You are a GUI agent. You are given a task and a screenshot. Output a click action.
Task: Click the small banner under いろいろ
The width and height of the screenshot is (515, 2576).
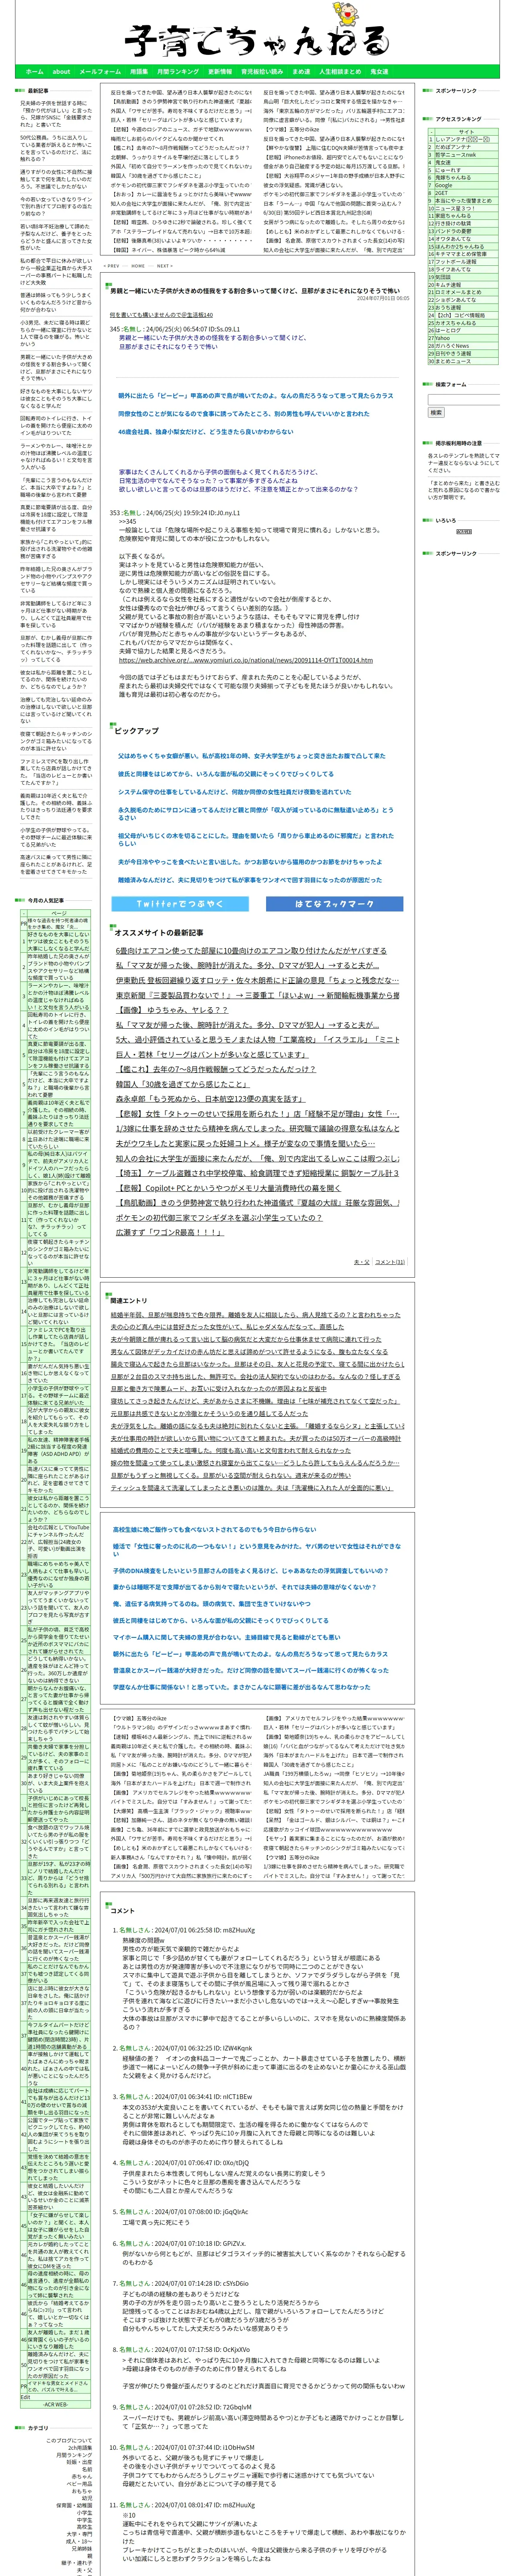(x=464, y=531)
